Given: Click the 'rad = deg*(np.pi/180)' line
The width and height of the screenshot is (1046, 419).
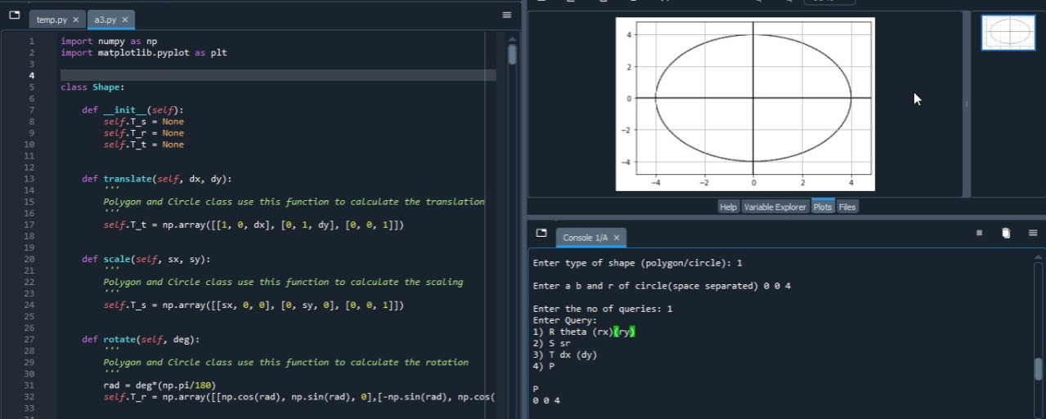Looking at the screenshot, I should coord(160,384).
